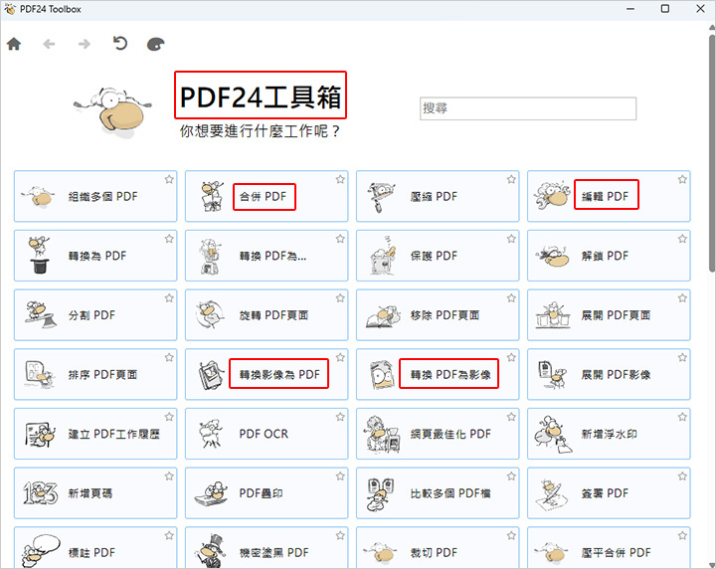Open the 比較多個 PDF檔 (compare) tile
The width and height of the screenshot is (716, 569).
tap(438, 493)
